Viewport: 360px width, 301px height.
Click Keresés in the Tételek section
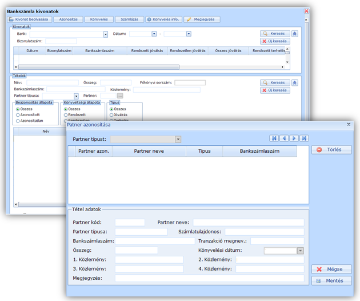pos(275,82)
